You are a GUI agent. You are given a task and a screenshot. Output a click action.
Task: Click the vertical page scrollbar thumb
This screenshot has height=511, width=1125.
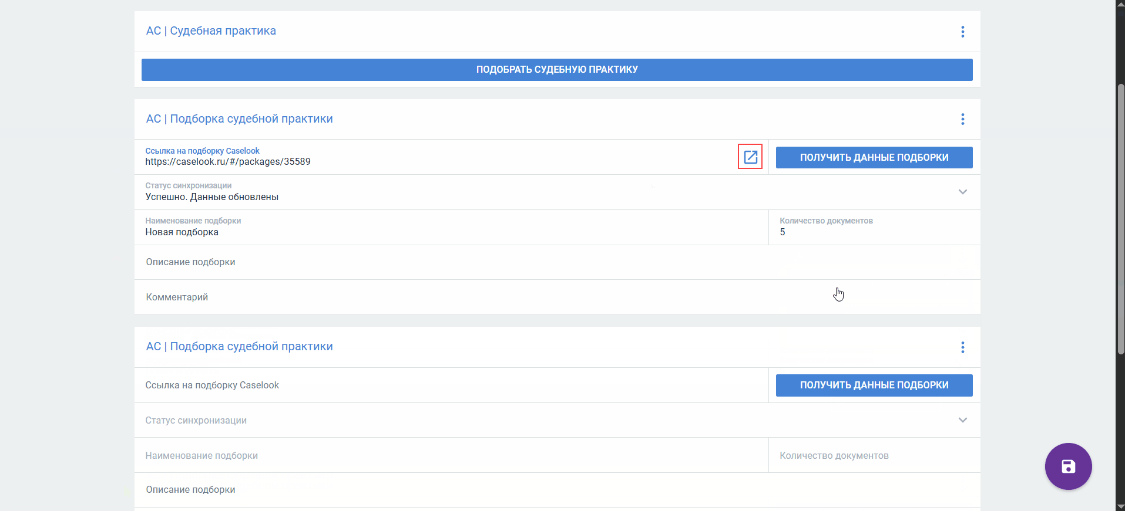pos(1120,217)
